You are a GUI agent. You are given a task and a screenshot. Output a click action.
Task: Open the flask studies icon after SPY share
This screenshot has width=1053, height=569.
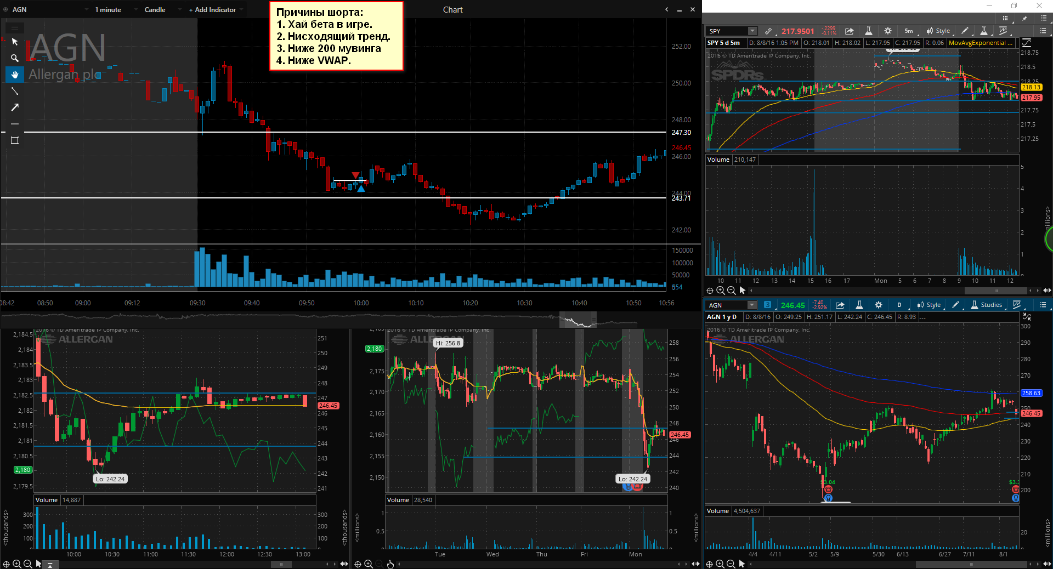point(868,31)
